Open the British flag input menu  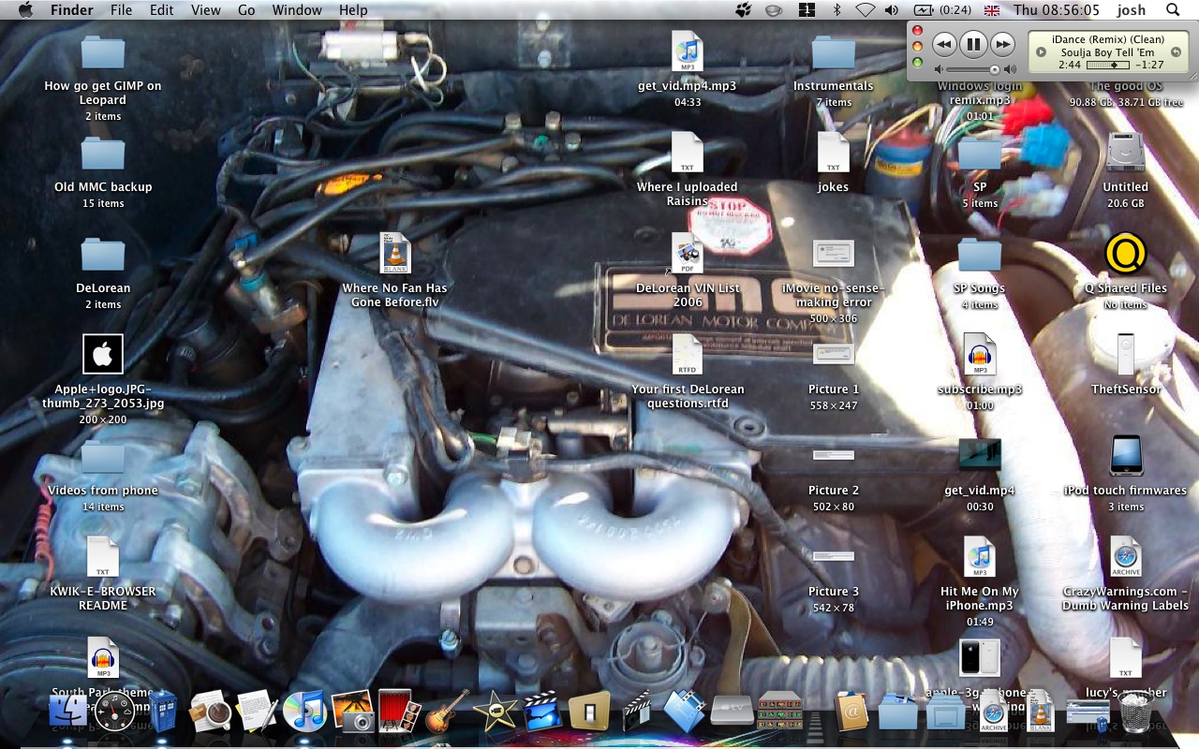(x=992, y=10)
